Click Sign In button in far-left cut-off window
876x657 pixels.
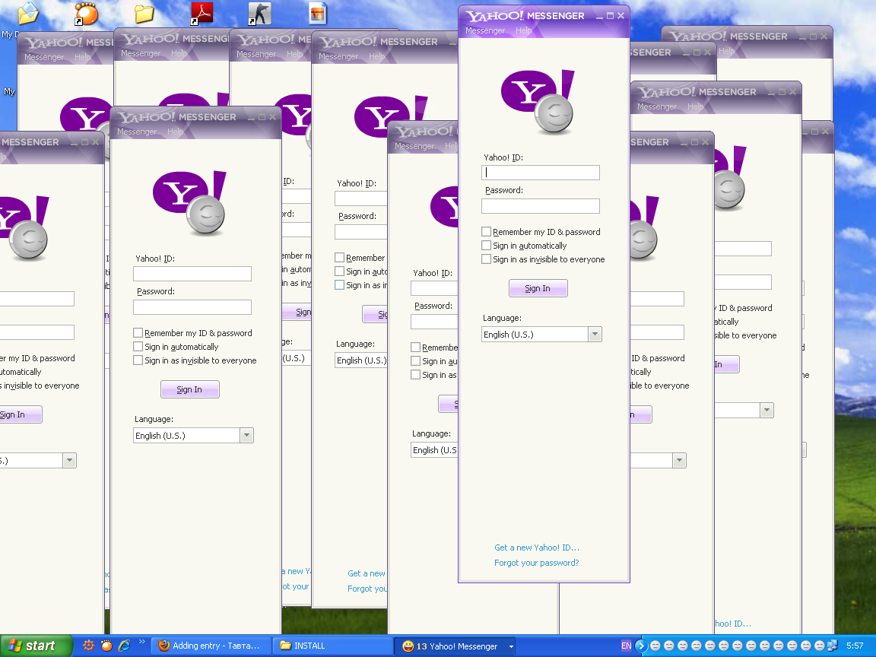(20, 414)
